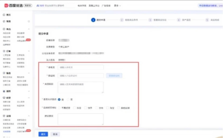Screen dimensions: 223x138
Task: Collapse the 经营 sidebar section chevron
Action: (x=29, y=98)
